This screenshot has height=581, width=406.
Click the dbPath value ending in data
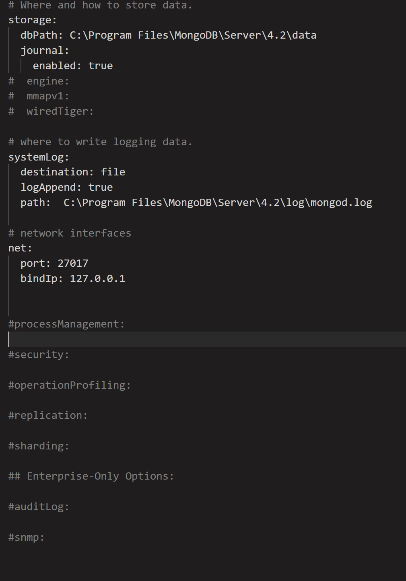(193, 35)
